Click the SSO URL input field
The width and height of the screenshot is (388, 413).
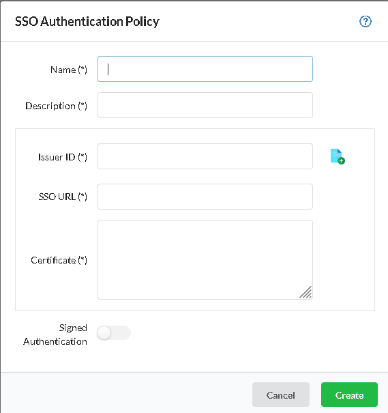click(x=205, y=197)
